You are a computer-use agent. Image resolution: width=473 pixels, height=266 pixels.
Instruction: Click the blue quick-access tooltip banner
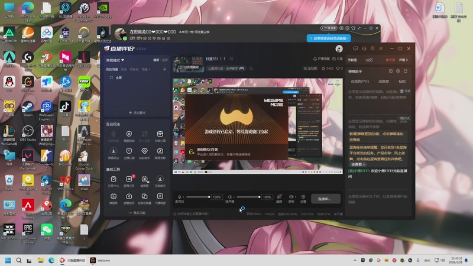(x=329, y=38)
